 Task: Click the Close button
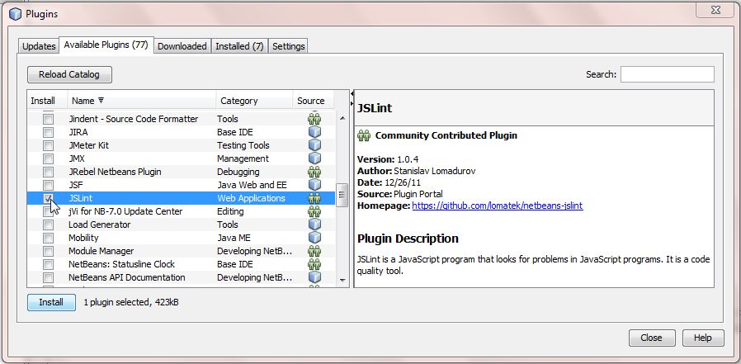coord(651,338)
